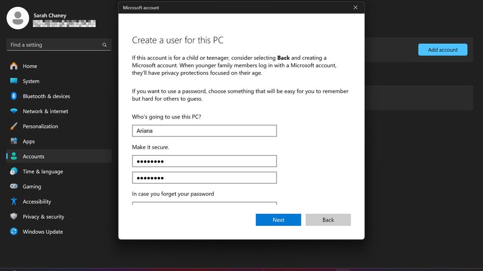This screenshot has width=483, height=271.
Task: Click the Next button
Action: click(x=278, y=220)
